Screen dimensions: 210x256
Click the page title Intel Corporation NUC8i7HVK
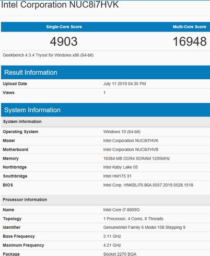click(x=60, y=5)
